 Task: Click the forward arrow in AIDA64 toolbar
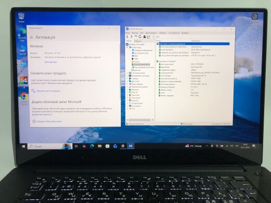tap(131, 36)
